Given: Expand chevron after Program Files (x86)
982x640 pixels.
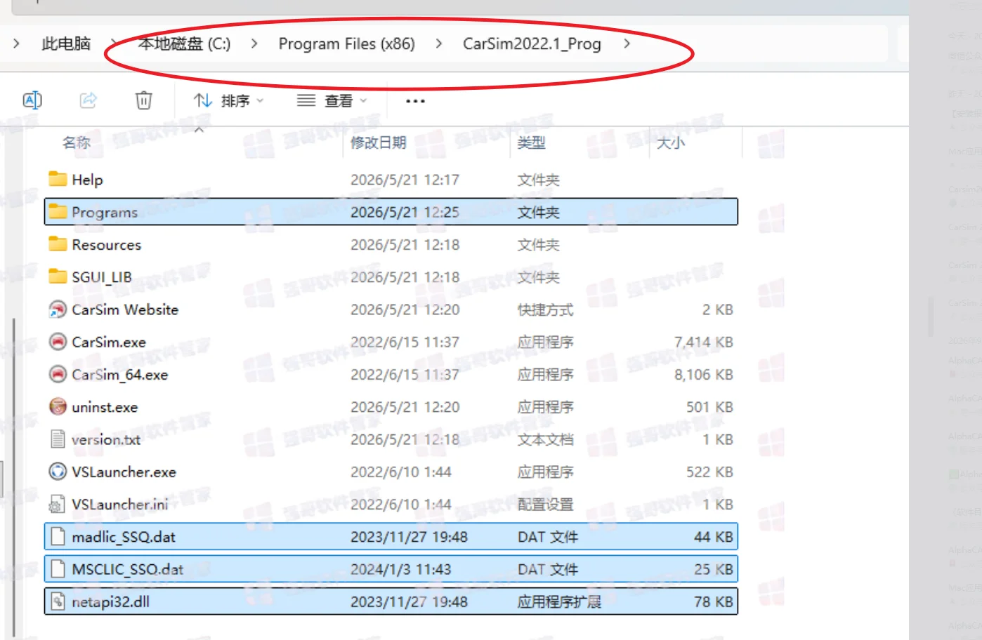Looking at the screenshot, I should click(439, 44).
